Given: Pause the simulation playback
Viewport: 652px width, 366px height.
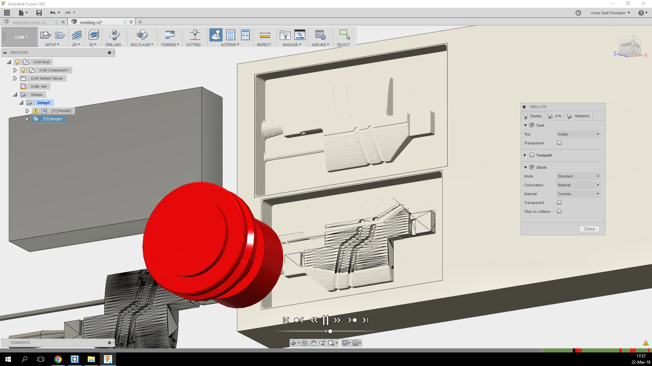Looking at the screenshot, I should click(325, 320).
